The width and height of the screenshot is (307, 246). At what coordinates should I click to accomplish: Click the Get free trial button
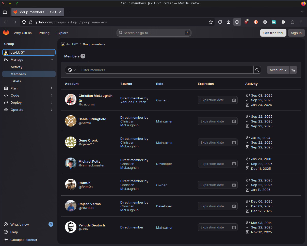tap(273, 33)
